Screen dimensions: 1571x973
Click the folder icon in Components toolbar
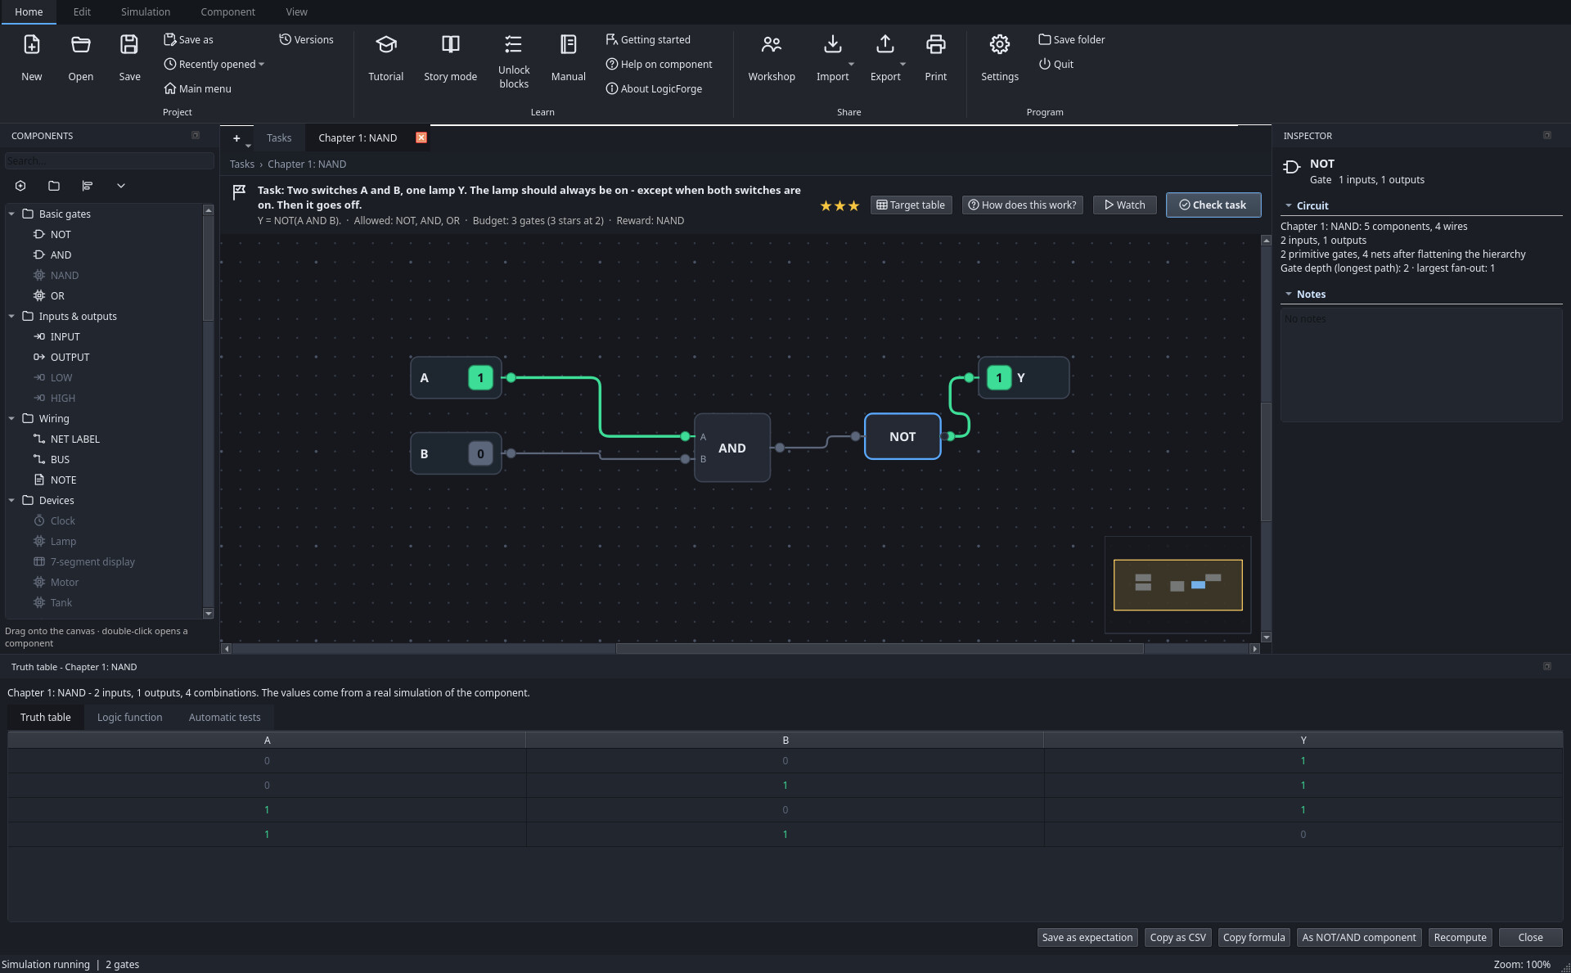point(54,186)
